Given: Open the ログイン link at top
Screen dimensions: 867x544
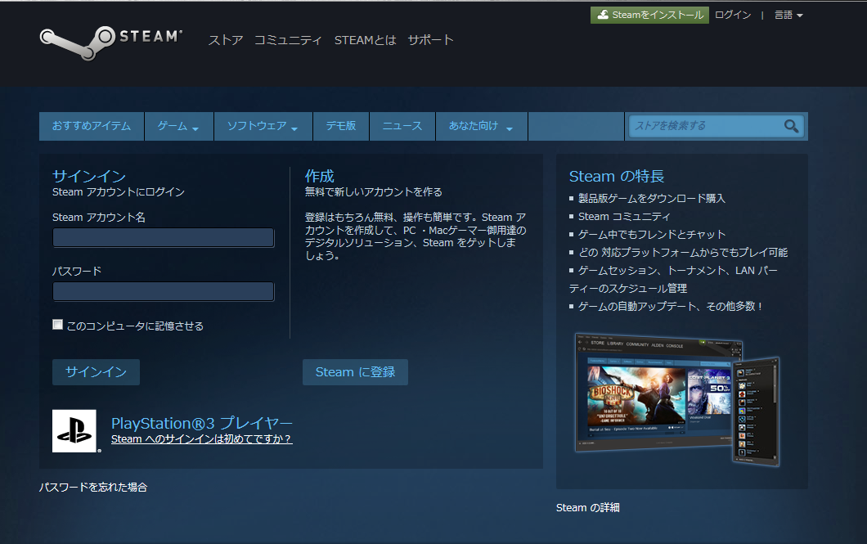Looking at the screenshot, I should (x=733, y=15).
